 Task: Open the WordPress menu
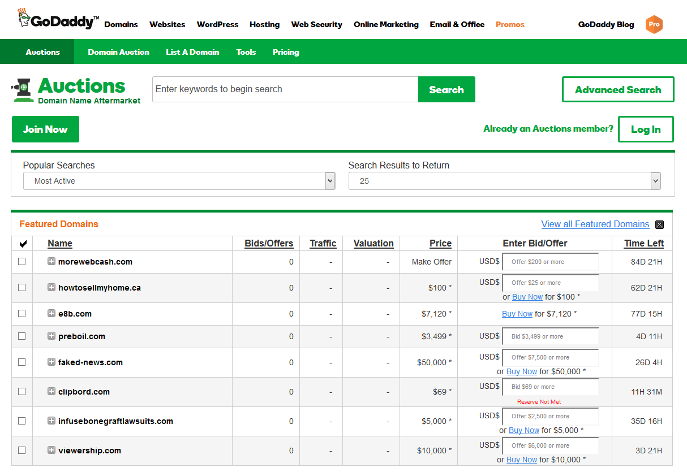pos(217,24)
